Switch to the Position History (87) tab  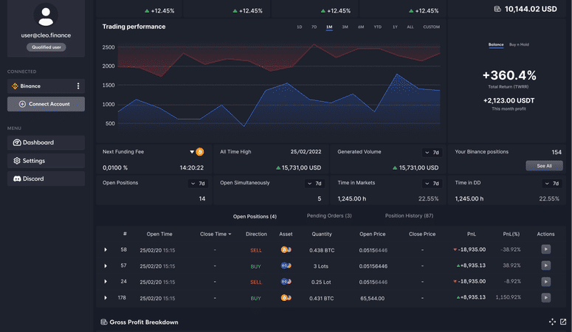tap(410, 216)
